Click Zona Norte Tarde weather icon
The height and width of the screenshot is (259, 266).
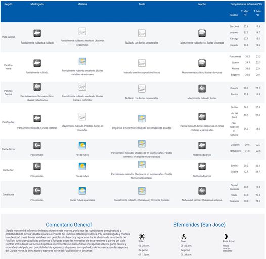142,191
